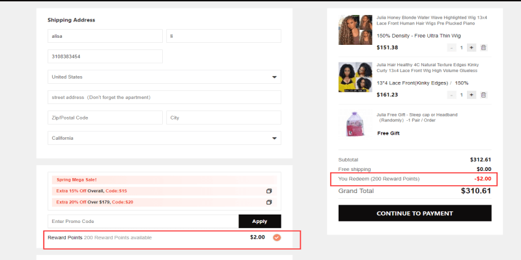Click into the City input field
521x260 pixels.
tap(223, 118)
